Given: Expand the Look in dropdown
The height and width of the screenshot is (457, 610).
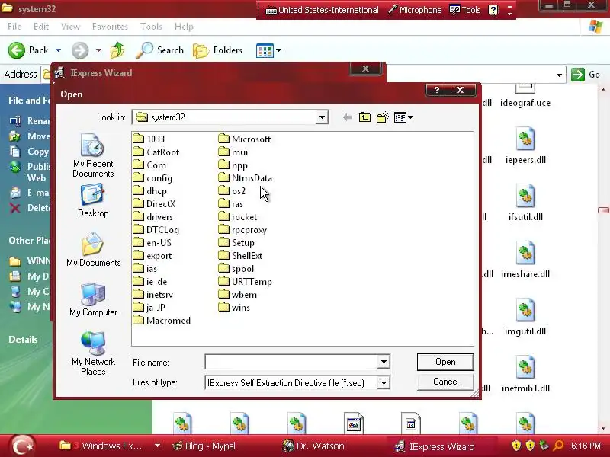Looking at the screenshot, I should [x=322, y=117].
